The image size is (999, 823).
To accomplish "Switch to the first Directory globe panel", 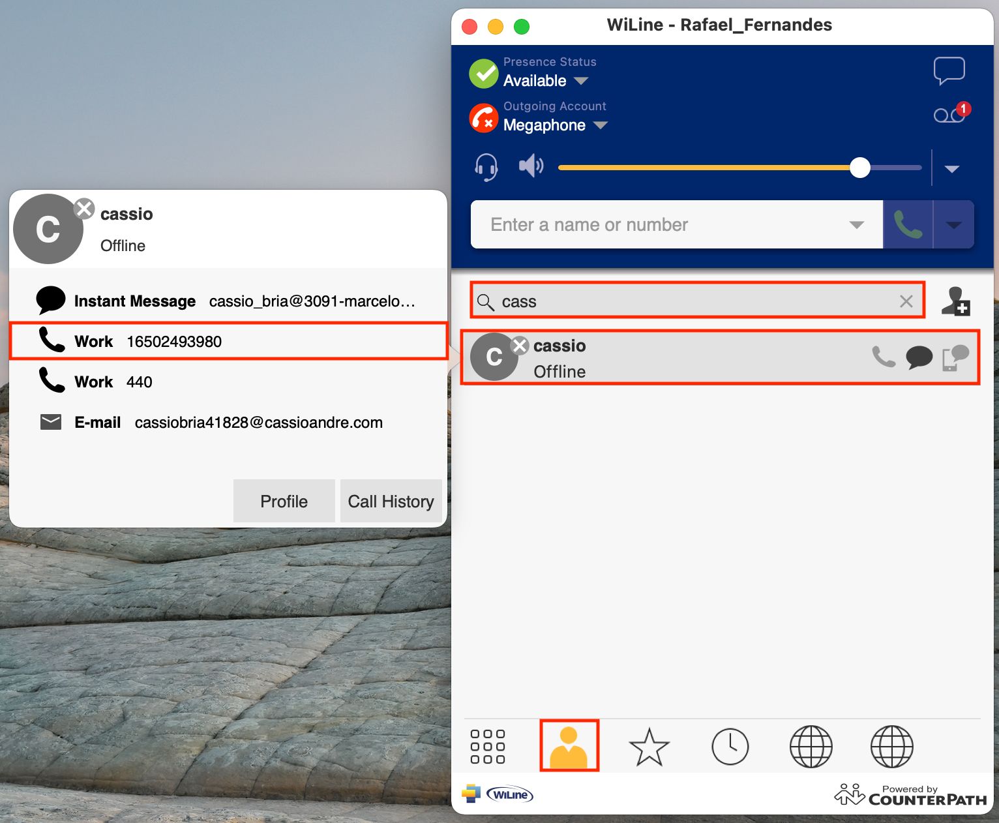I will pyautogui.click(x=811, y=746).
